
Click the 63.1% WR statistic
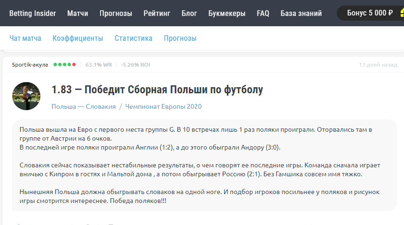click(99, 65)
